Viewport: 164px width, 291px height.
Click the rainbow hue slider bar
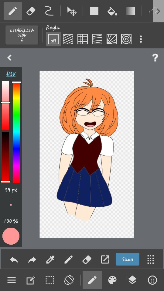coord(16,132)
